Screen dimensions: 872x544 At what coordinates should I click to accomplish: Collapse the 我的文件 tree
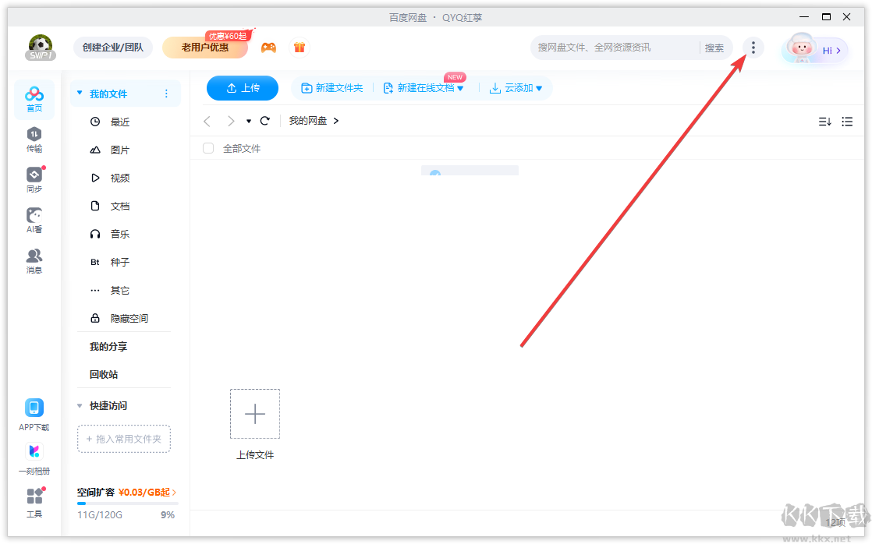80,94
